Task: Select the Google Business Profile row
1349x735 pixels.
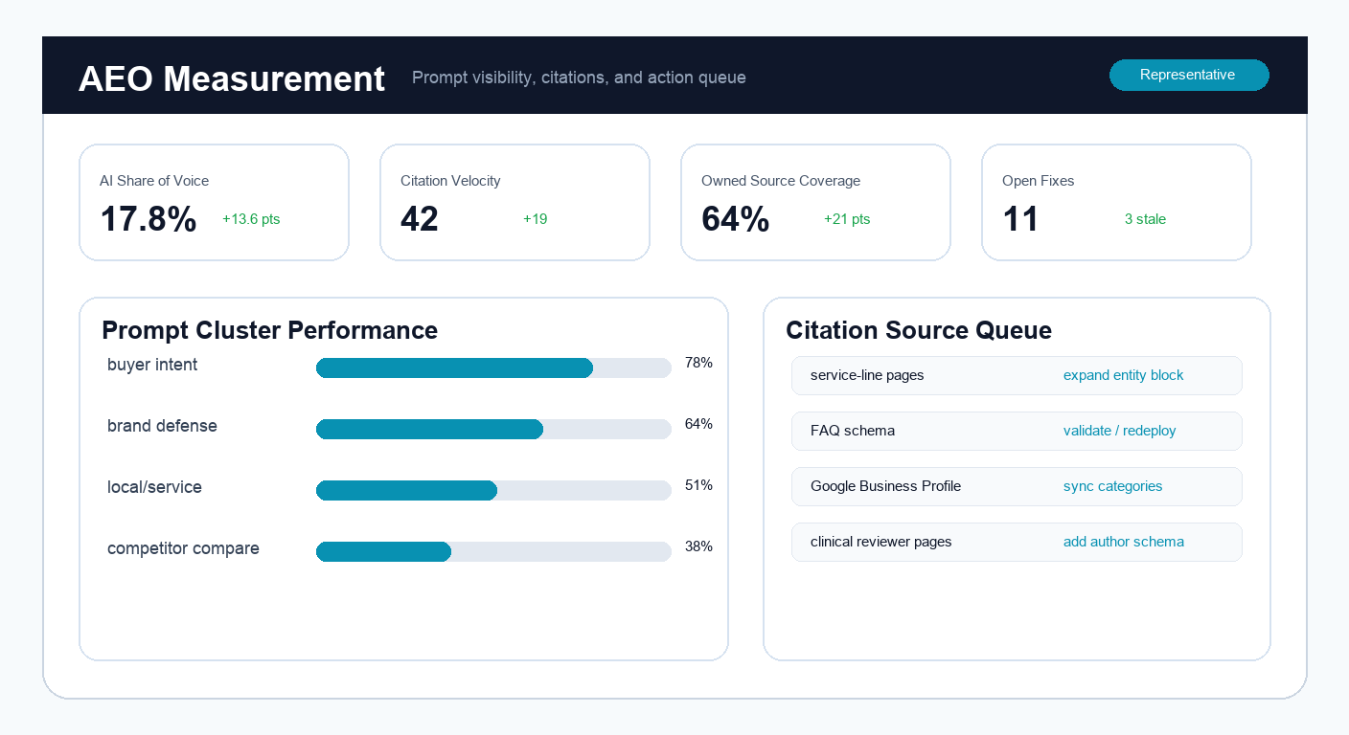Action: tap(1017, 486)
